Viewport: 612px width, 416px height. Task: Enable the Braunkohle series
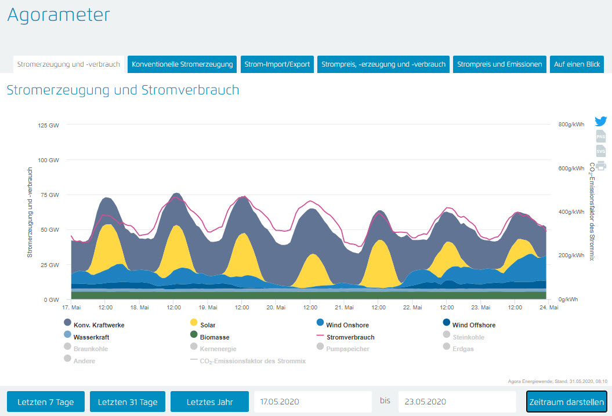click(90, 349)
